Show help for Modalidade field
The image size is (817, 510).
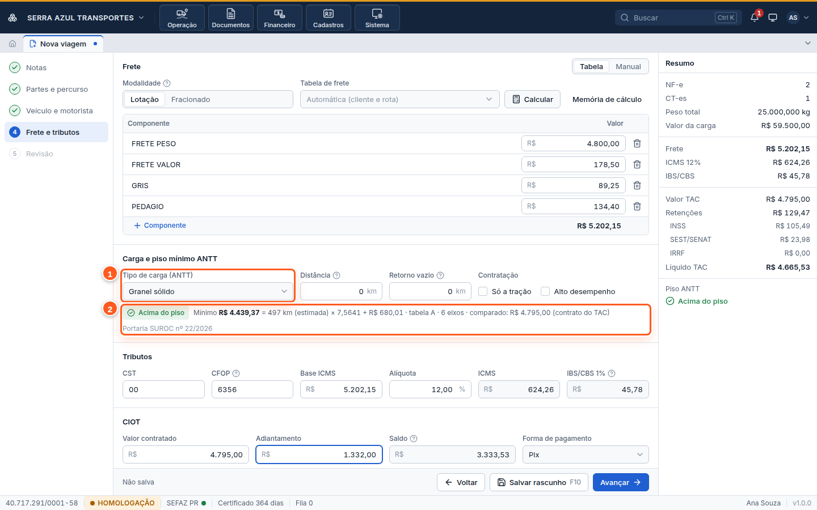(x=167, y=83)
